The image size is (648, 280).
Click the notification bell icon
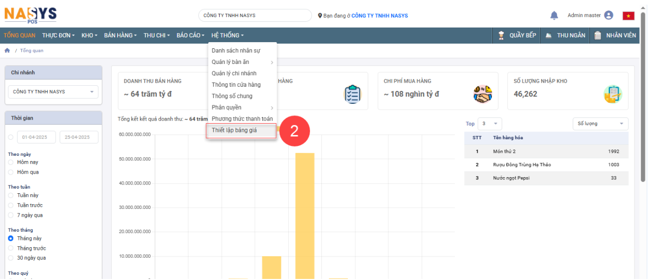coord(554,16)
